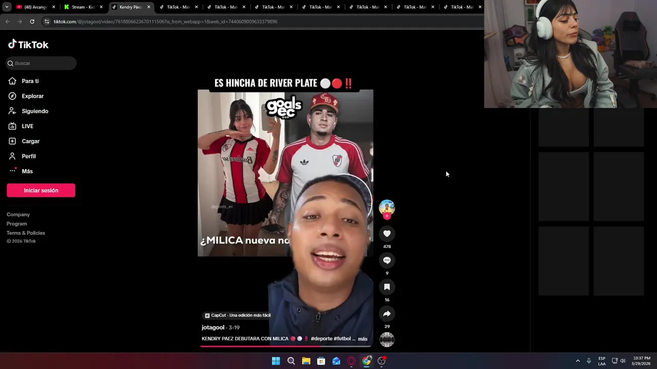This screenshot has height=369, width=657.
Task: Go forward in browser history
Action: [x=20, y=22]
